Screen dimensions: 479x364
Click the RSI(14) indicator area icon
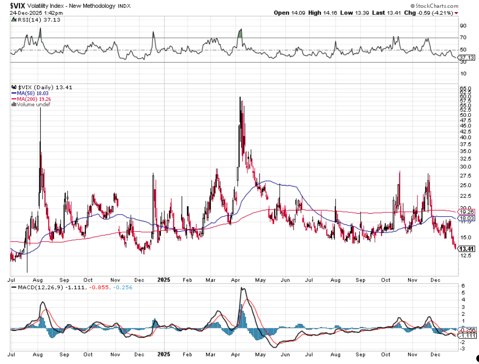click(13, 20)
